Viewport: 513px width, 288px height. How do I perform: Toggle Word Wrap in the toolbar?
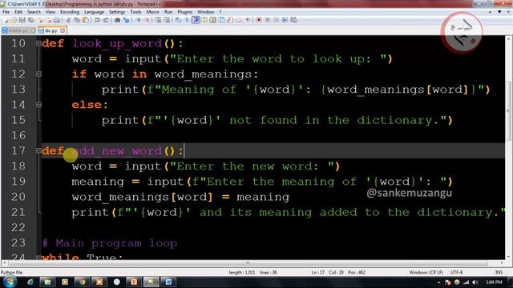(178, 20)
